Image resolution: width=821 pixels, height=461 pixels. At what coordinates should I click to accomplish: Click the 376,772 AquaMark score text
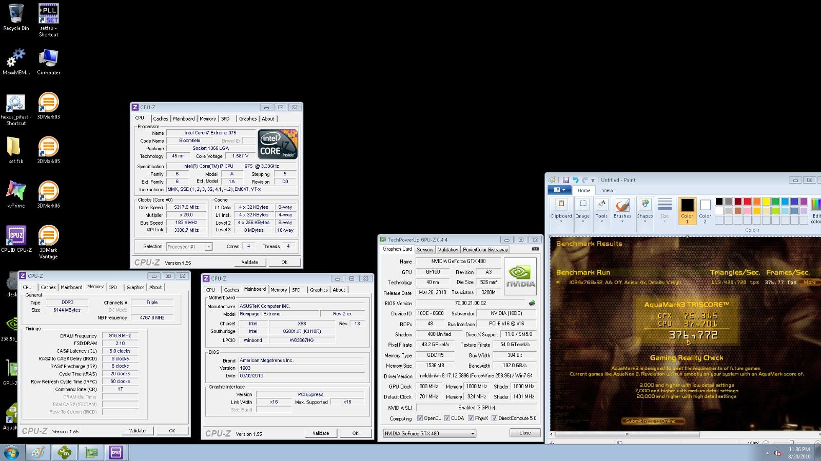pyautogui.click(x=693, y=335)
